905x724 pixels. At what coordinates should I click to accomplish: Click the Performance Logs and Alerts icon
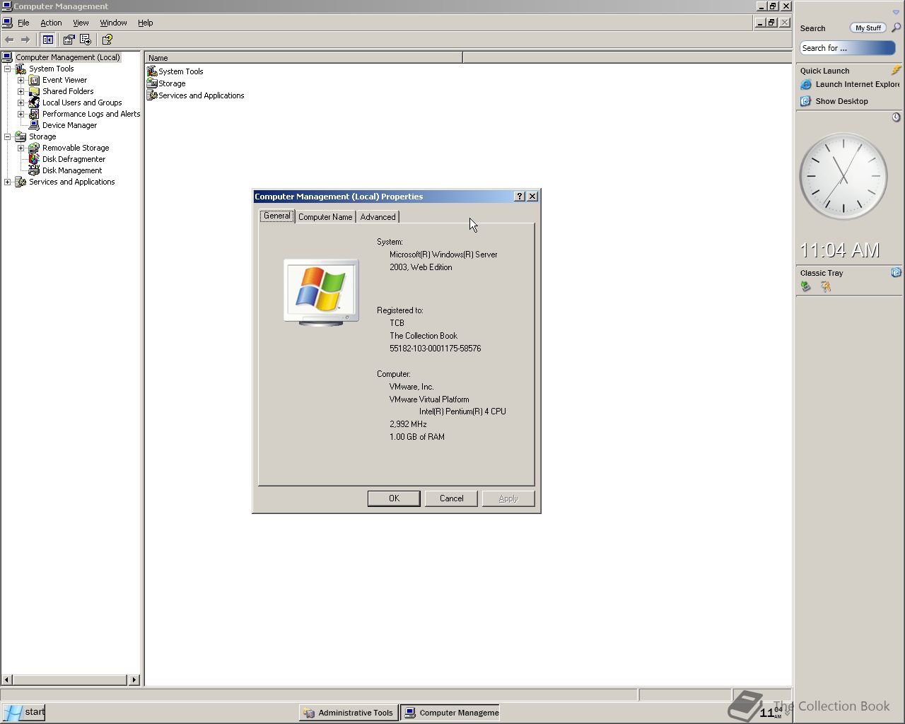click(x=34, y=114)
